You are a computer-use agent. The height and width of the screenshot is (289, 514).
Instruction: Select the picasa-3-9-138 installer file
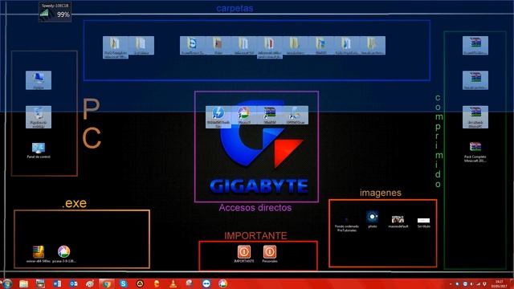coord(64,254)
